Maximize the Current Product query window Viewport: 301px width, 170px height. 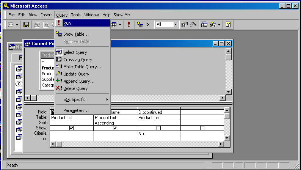(221, 44)
